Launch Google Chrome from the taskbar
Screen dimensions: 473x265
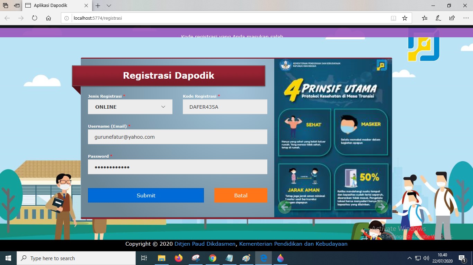point(213,258)
